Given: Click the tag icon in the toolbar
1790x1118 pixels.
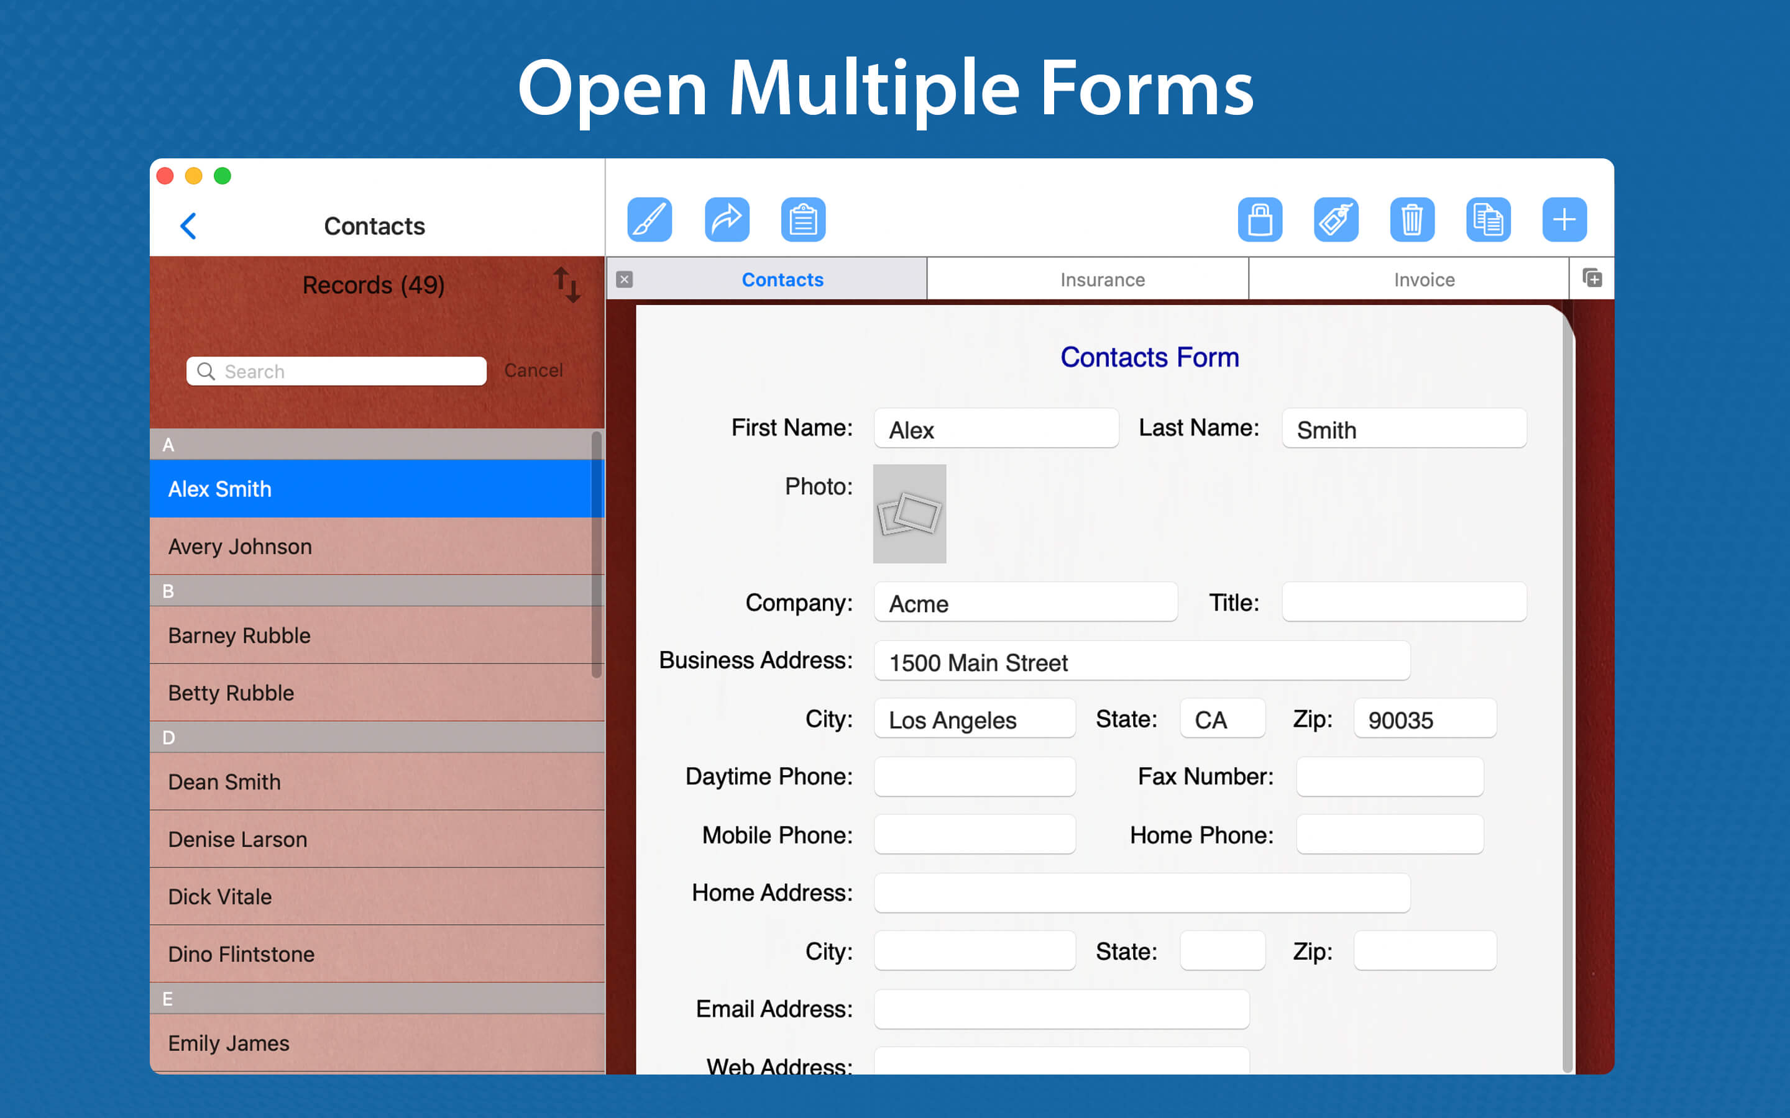Looking at the screenshot, I should [x=1336, y=219].
